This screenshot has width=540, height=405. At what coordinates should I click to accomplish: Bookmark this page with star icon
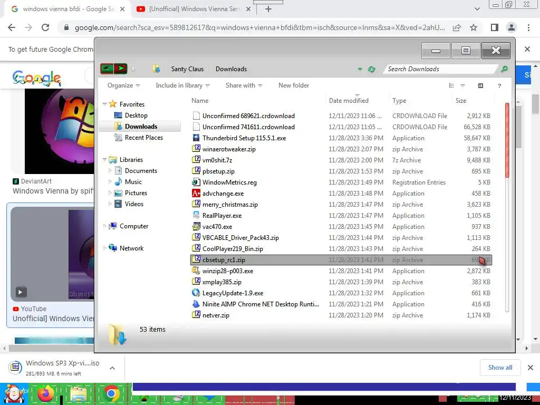pyautogui.click(x=474, y=27)
